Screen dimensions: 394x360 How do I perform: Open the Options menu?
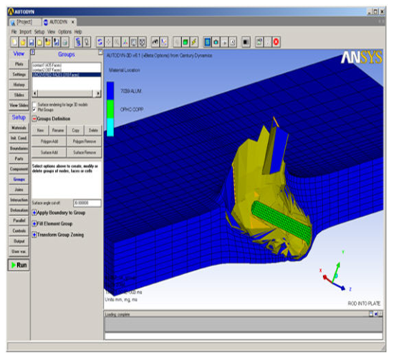[x=64, y=32]
